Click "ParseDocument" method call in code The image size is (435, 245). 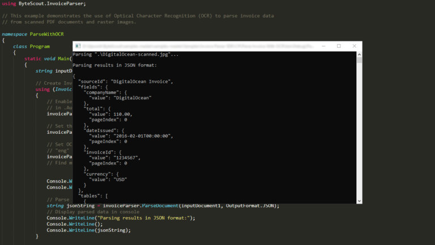click(160, 206)
